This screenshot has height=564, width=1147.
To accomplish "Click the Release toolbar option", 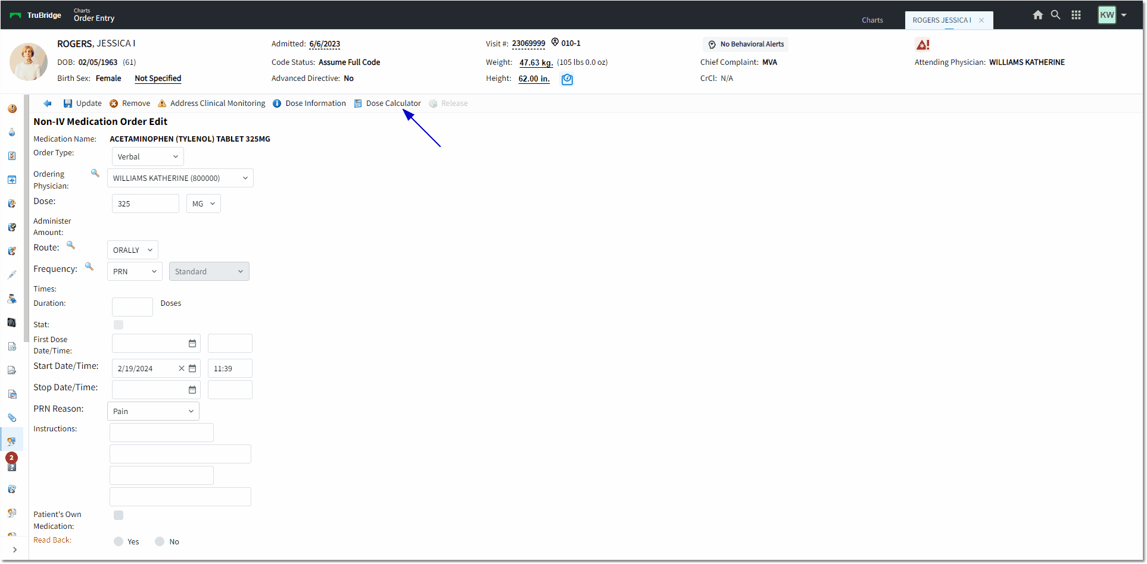I will tap(448, 104).
